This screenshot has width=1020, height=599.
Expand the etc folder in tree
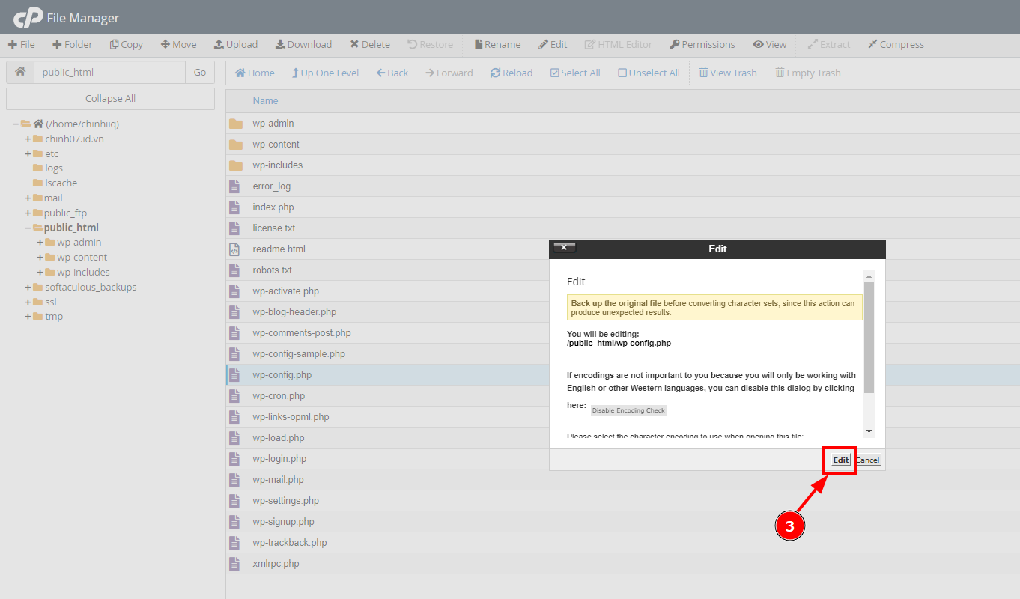click(x=28, y=153)
